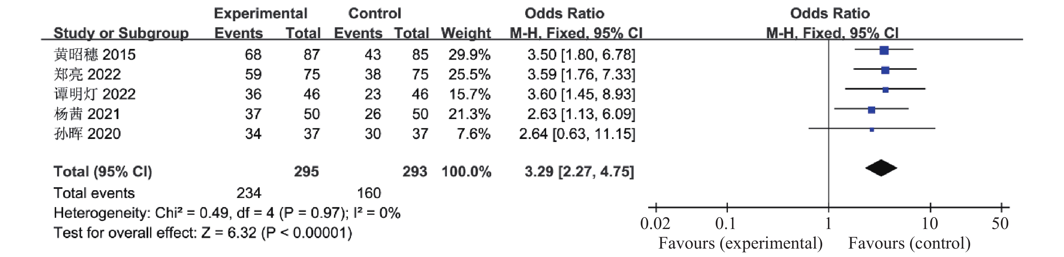This screenshot has height=257, width=1064.
Task: Click the black diamond pooled effect marker
Action: 881,168
